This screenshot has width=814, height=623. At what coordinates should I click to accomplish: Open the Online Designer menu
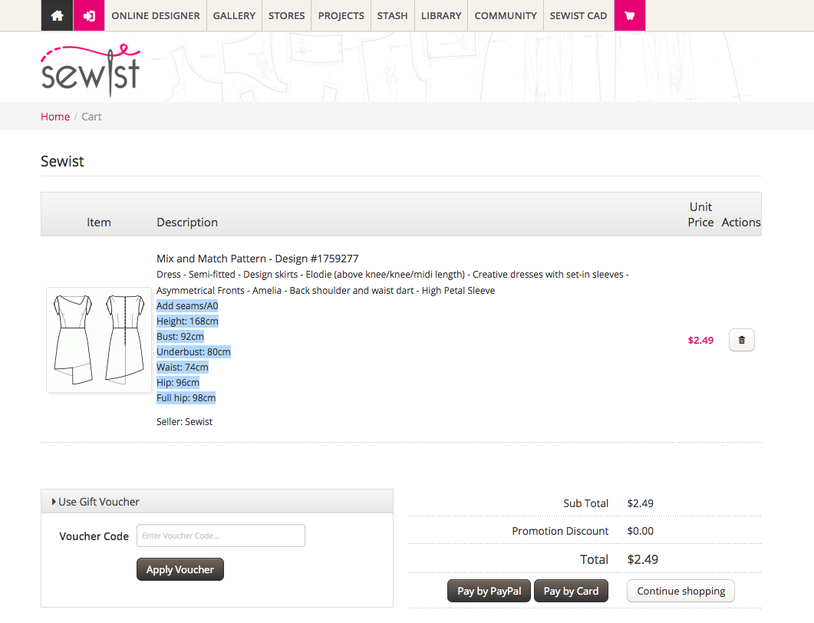[156, 15]
